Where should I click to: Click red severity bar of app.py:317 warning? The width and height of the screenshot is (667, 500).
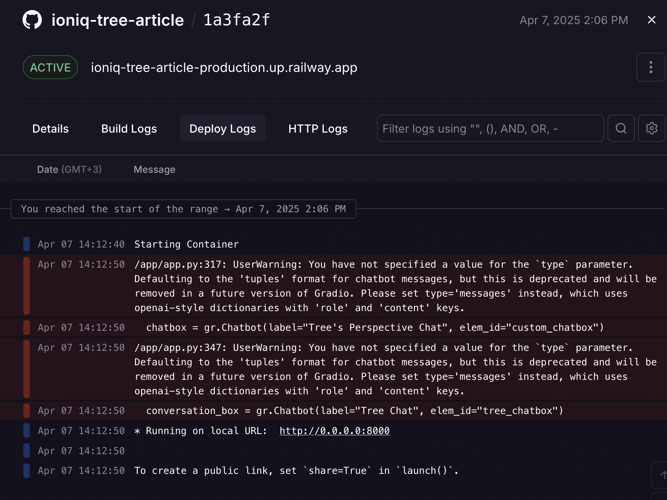tap(27, 286)
